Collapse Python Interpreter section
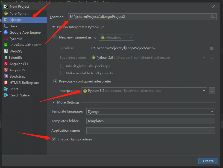Image resolution: width=223 pixels, height=168 pixels. click(54, 27)
